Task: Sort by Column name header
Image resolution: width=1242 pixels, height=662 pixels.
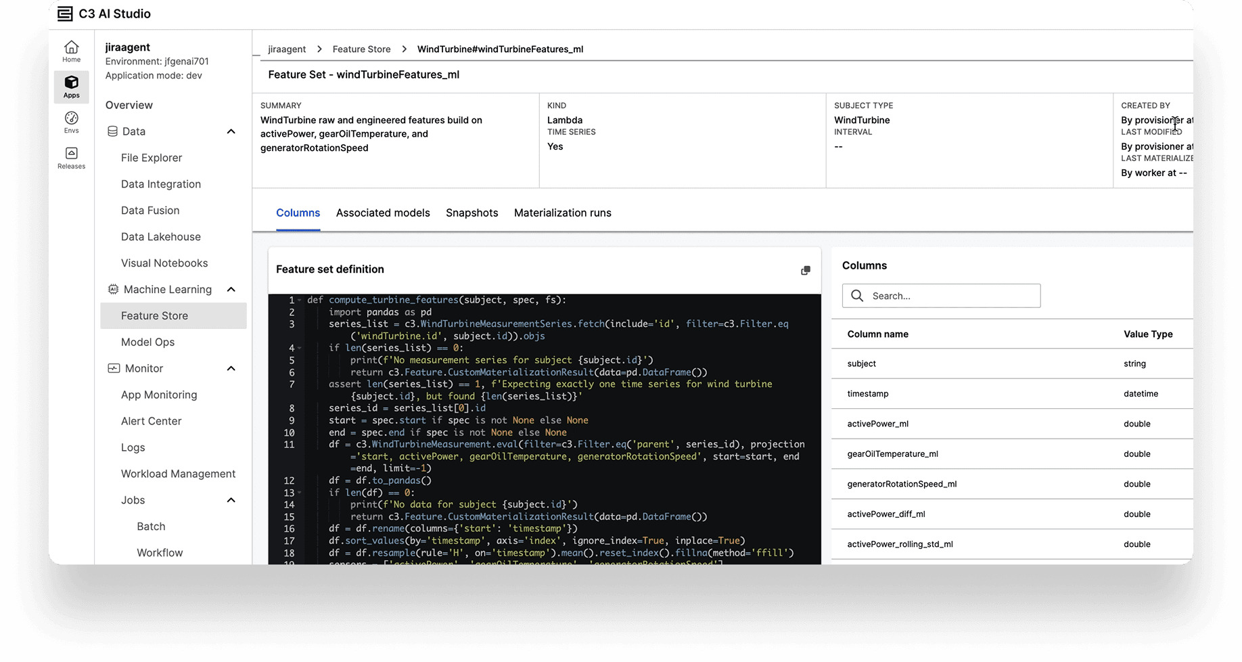Action: [877, 334]
